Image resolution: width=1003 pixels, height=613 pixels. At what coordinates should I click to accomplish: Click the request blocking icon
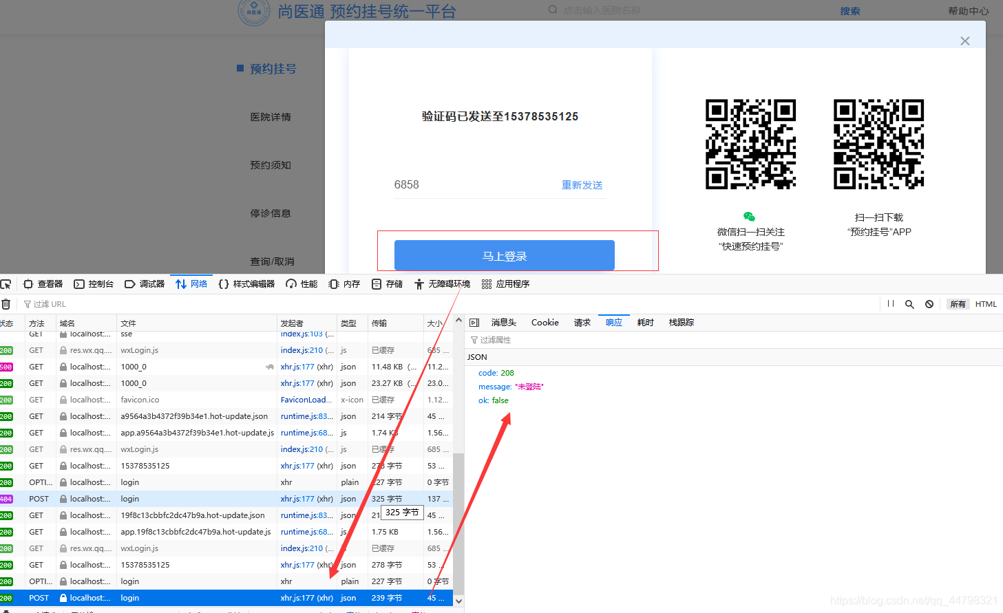point(929,304)
